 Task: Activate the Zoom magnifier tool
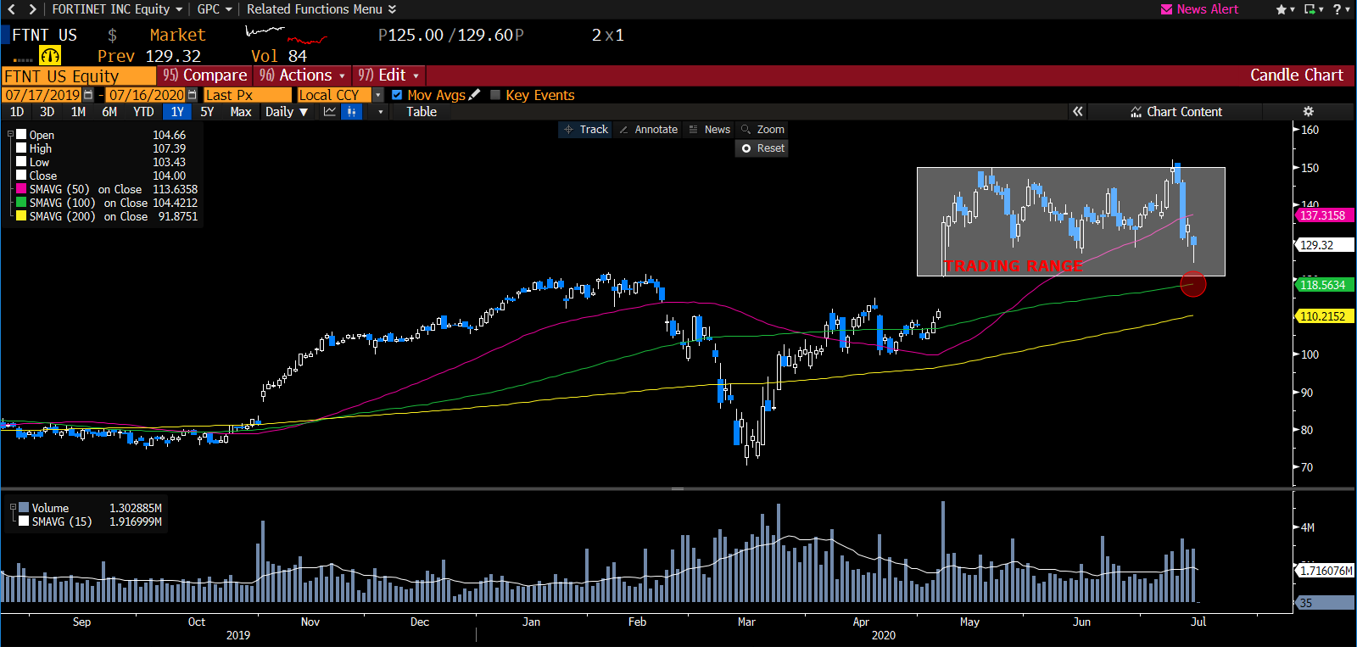click(x=762, y=130)
